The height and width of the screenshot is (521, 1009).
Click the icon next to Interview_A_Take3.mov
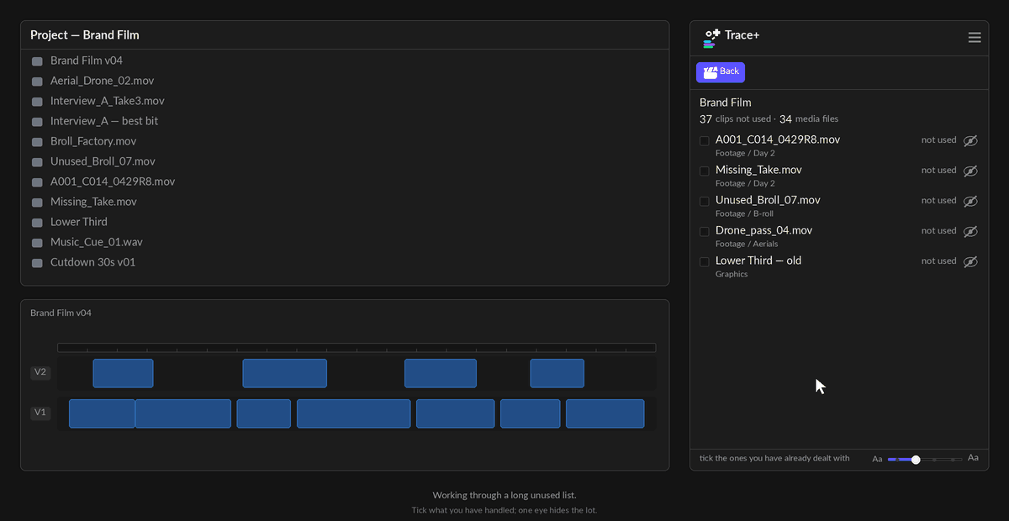pos(37,102)
